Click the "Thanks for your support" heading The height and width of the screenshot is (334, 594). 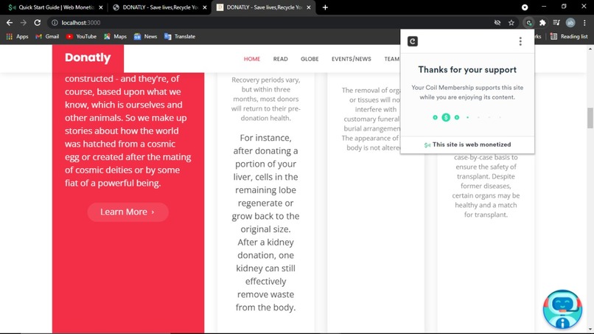tap(467, 70)
